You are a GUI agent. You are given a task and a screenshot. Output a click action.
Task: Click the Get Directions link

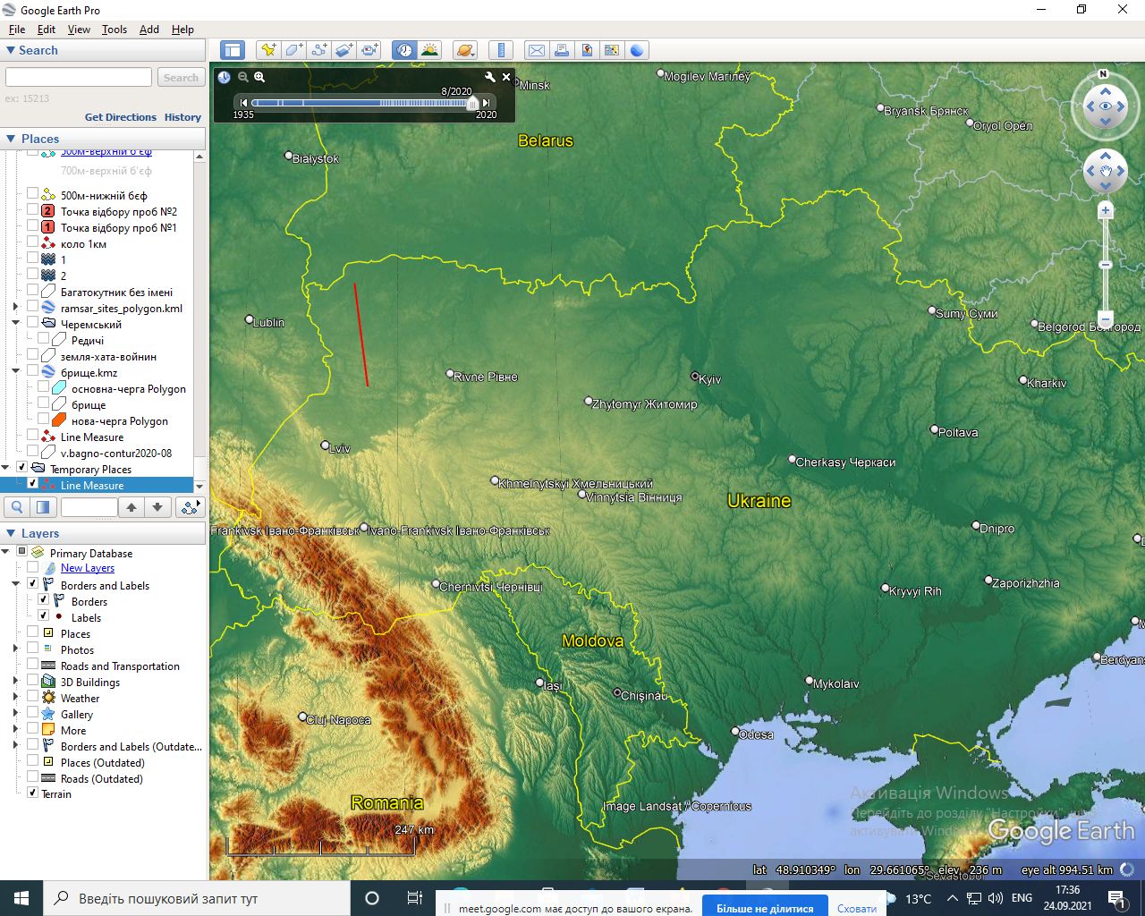pos(120,117)
